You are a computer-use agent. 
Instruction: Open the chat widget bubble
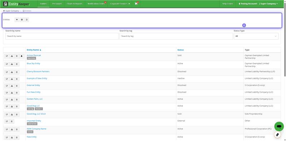pyautogui.click(x=279, y=126)
